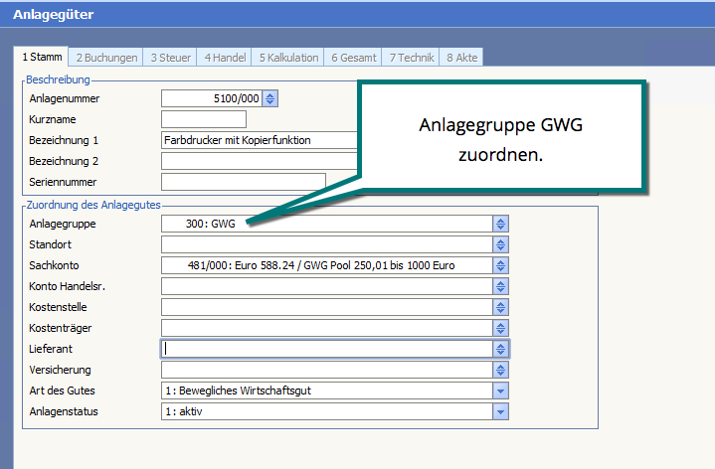The width and height of the screenshot is (715, 469).
Task: Switch to the 2 Buchungen tab
Action: (x=105, y=58)
